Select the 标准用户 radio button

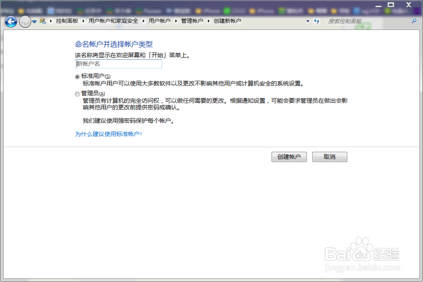coord(77,76)
